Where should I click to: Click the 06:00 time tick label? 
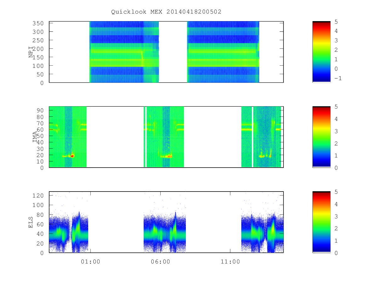[160, 262]
